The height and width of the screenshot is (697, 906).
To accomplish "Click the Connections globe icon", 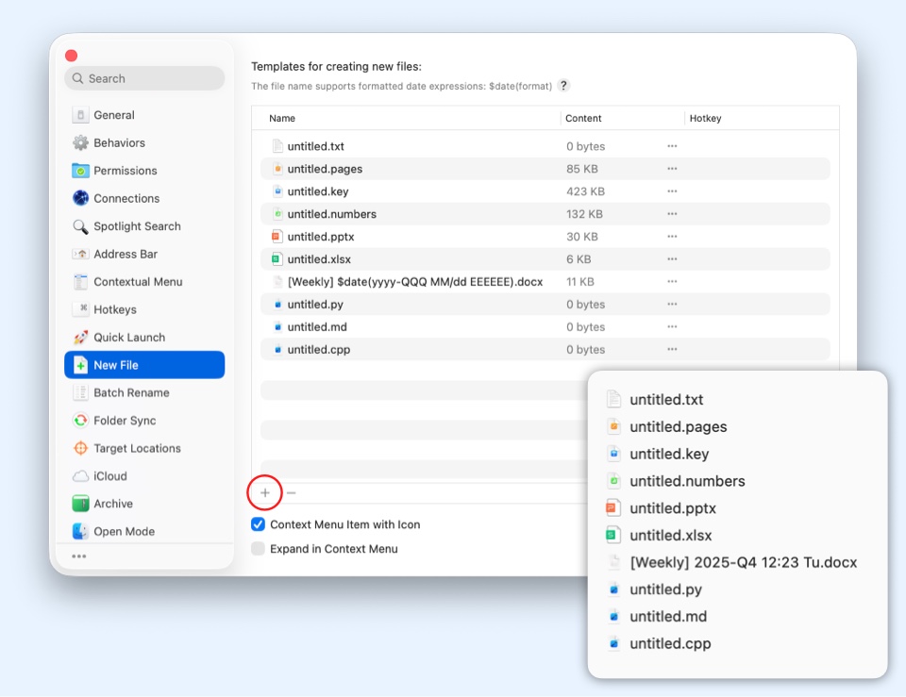I will (82, 198).
